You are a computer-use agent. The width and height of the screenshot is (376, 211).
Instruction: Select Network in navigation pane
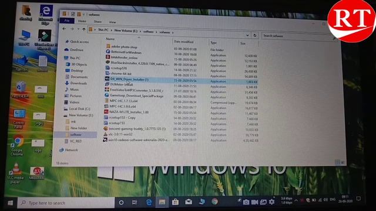pos(69,150)
